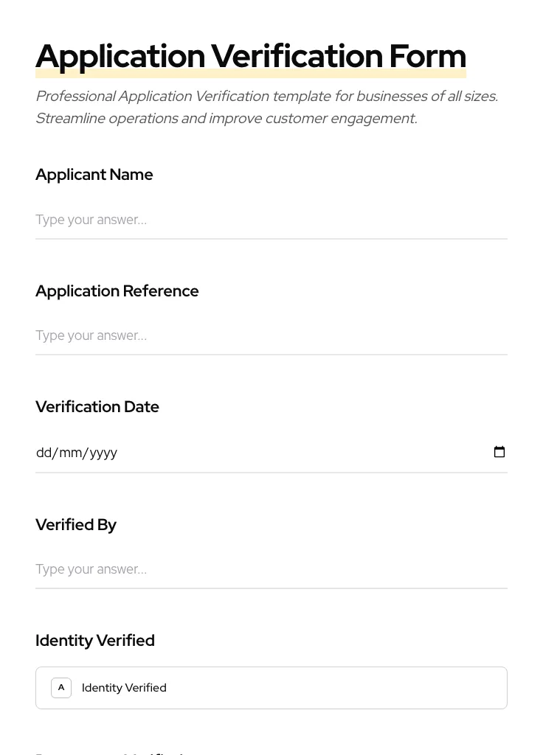
Task: Click the Verification Date question heading
Action: coord(97,406)
